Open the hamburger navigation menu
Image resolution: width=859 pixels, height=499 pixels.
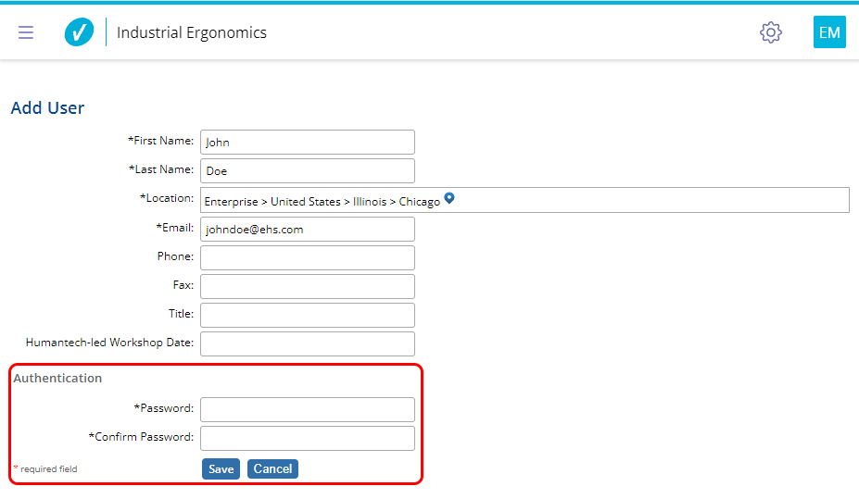coord(26,32)
